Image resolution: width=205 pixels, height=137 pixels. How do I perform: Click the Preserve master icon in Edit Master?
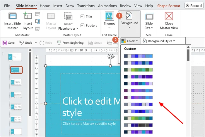pos(38,29)
